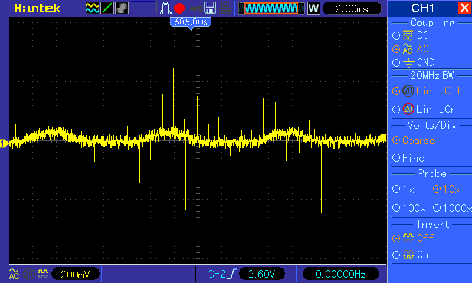Select 20MHz bandwidth Limit Off
This screenshot has width=472, height=283.
pyautogui.click(x=427, y=91)
